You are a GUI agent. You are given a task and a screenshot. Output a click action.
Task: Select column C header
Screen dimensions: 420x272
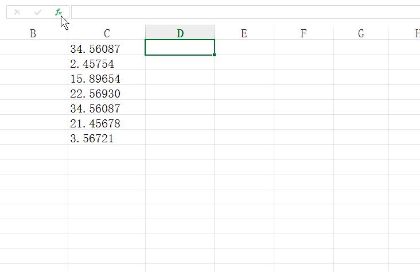107,33
